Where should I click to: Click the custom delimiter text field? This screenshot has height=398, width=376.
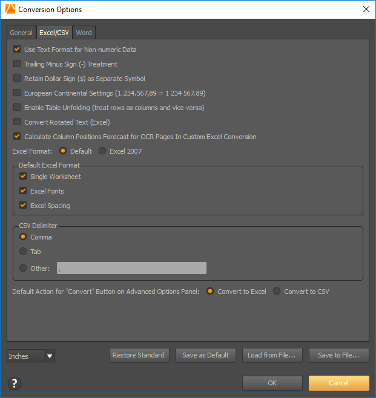click(131, 268)
